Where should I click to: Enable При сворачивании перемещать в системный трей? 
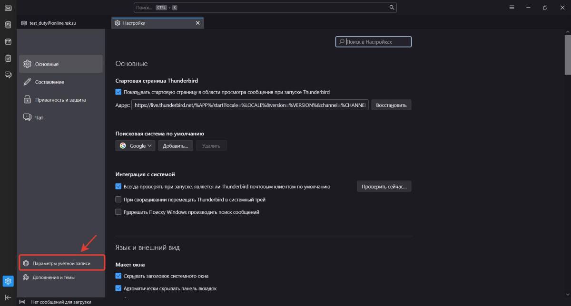pyautogui.click(x=118, y=200)
